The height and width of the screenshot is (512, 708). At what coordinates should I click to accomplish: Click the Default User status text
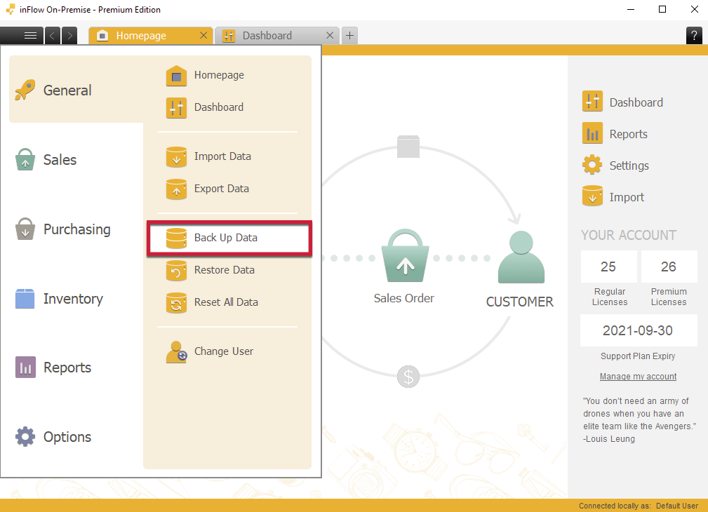pos(677,506)
